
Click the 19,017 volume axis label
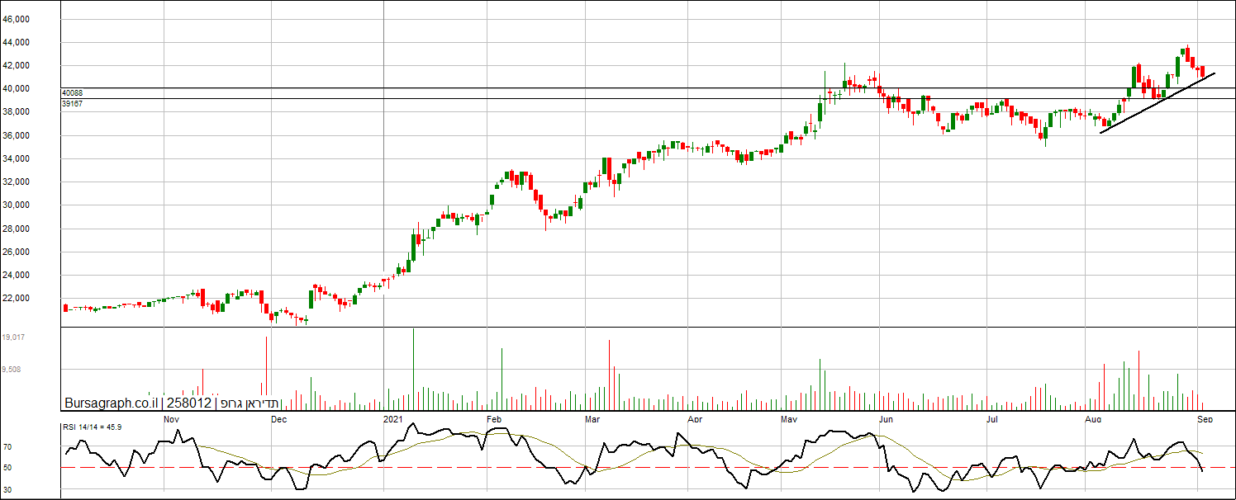coord(14,337)
